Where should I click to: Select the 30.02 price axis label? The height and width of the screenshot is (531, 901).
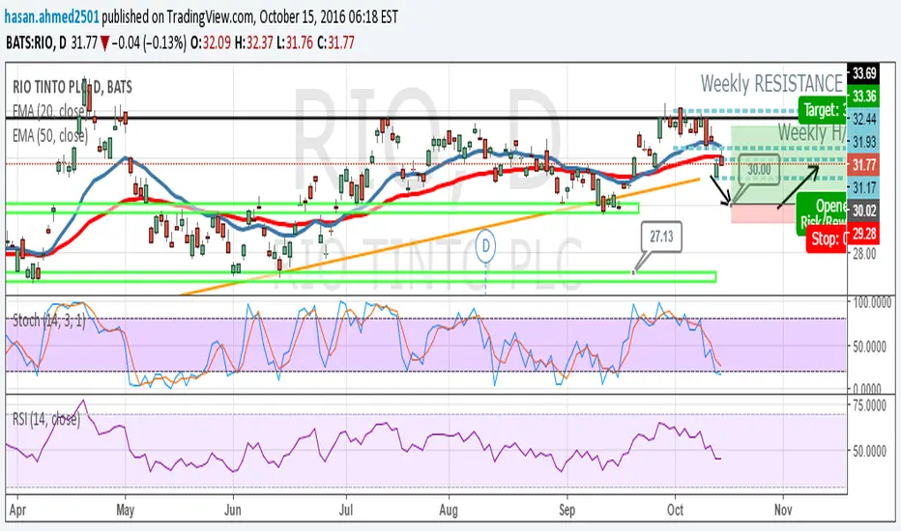point(863,210)
